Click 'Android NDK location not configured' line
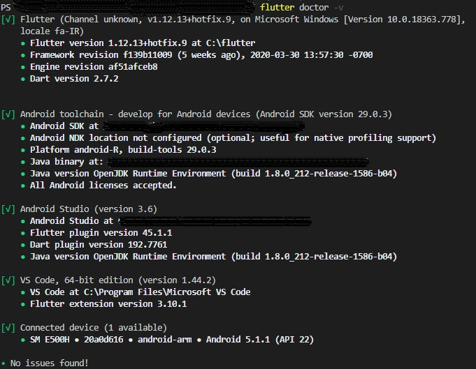Screen dimensions: 476x369 233,138
